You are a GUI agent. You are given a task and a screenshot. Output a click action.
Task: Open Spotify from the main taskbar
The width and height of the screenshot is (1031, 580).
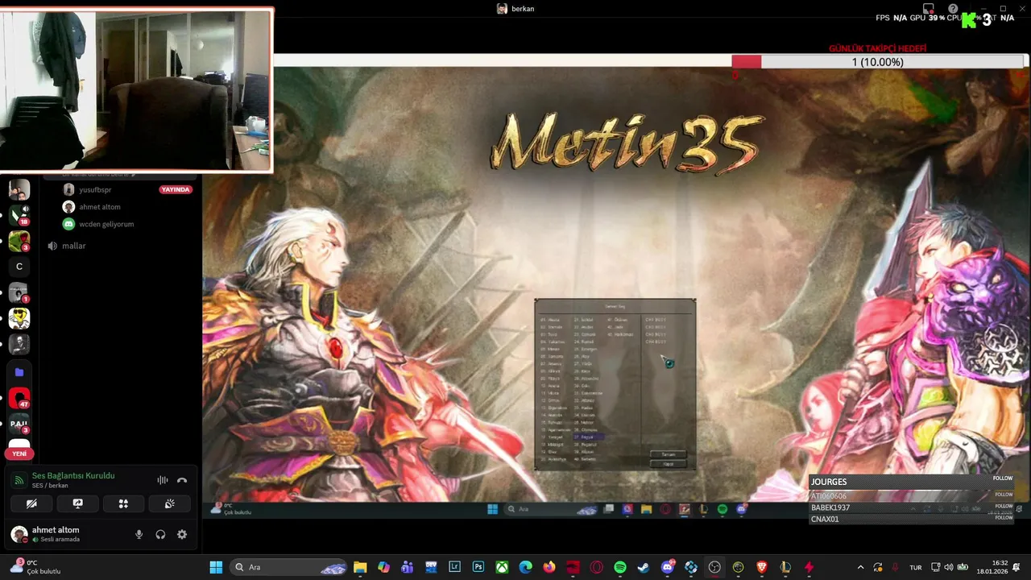coord(620,567)
